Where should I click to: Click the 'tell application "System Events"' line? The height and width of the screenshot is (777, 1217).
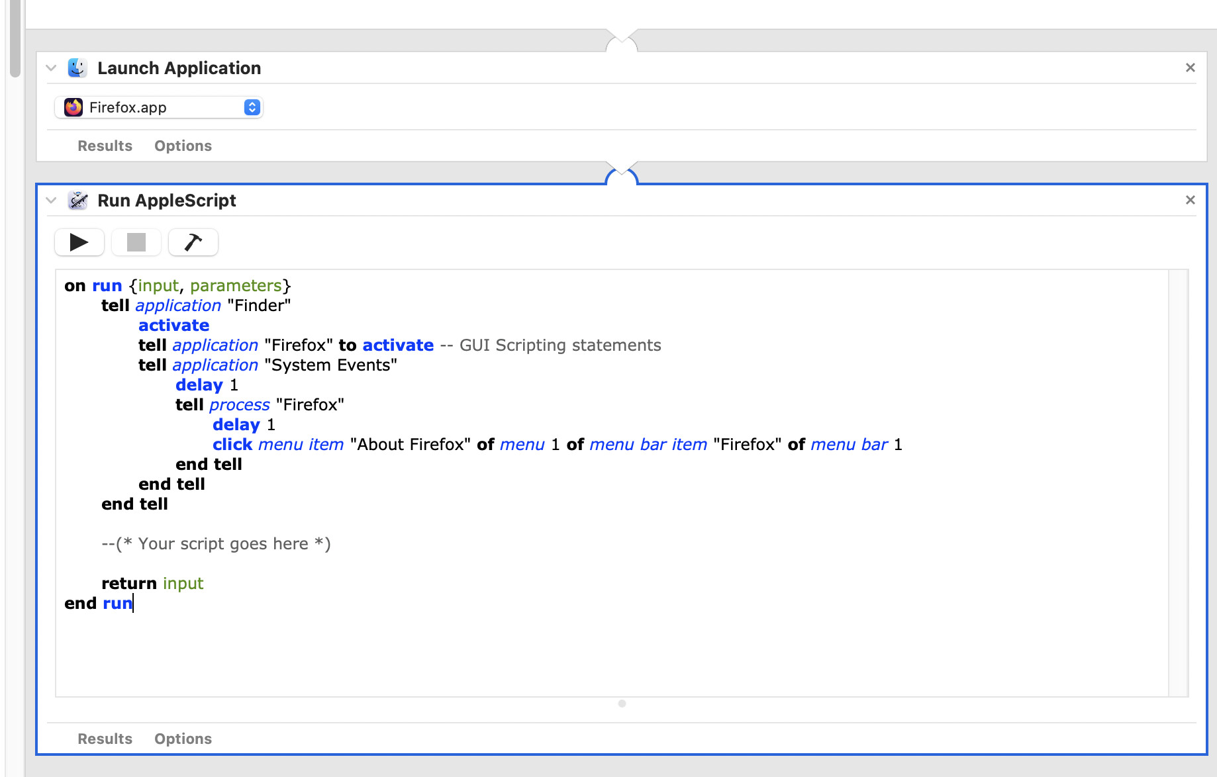[268, 365]
